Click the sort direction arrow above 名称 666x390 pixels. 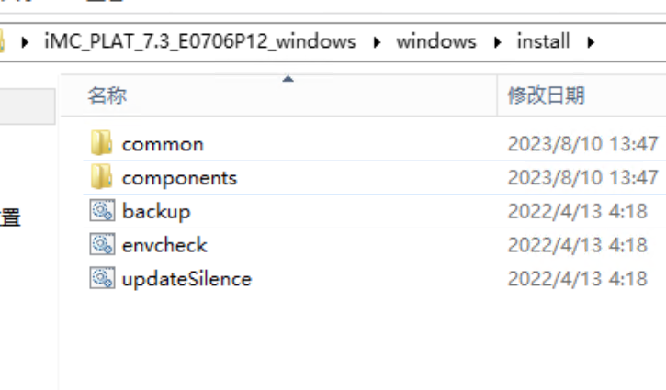tap(288, 79)
